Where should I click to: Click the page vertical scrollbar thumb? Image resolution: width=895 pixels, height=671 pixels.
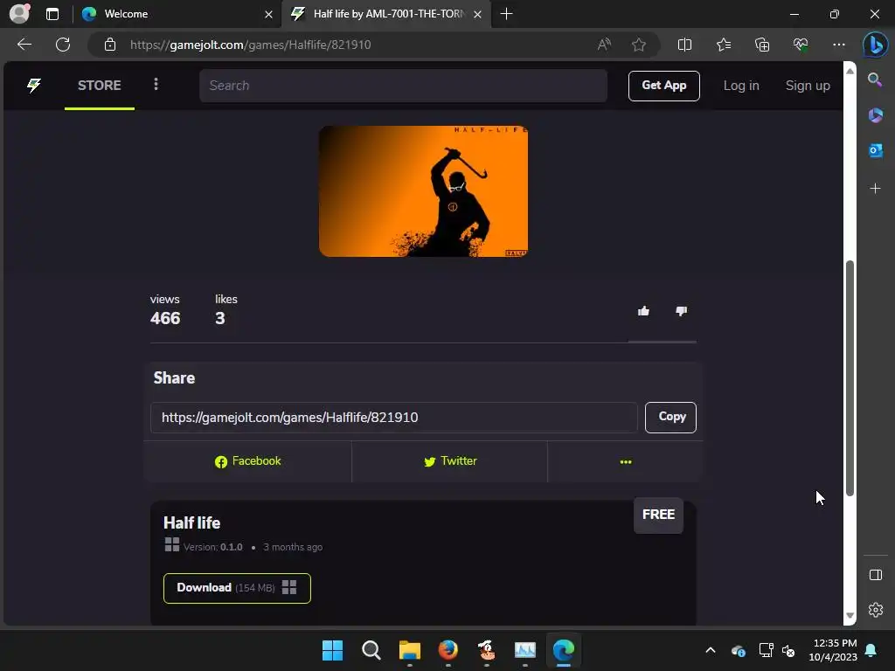click(850, 377)
